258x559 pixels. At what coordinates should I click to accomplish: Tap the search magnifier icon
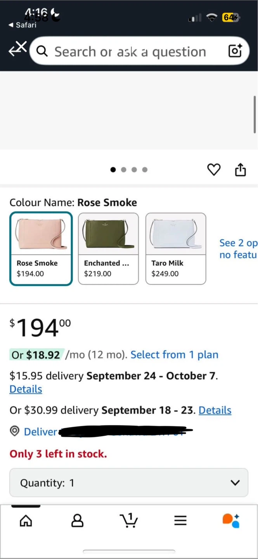tap(42, 51)
